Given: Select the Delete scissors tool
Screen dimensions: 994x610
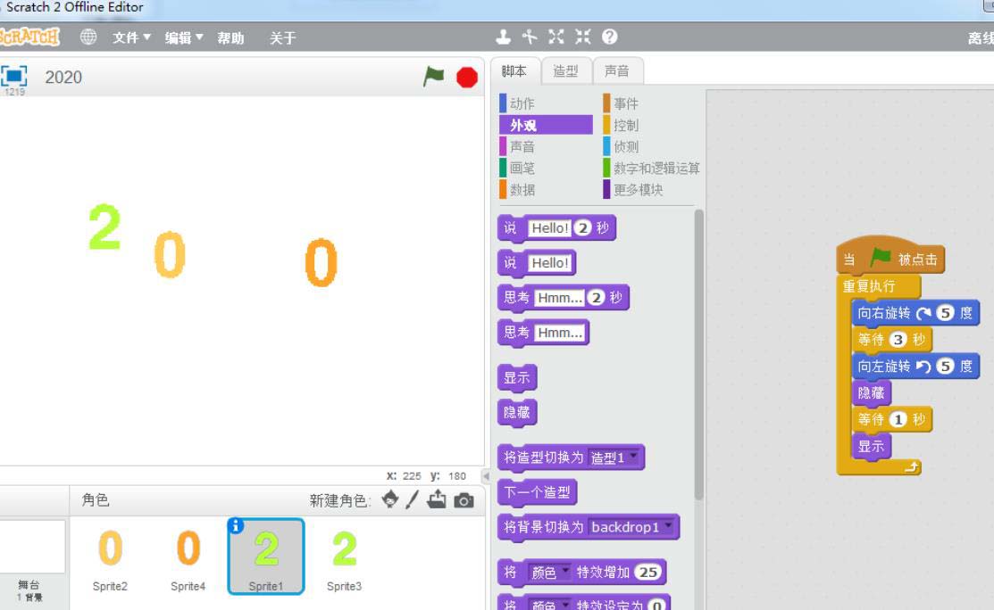Looking at the screenshot, I should 530,37.
